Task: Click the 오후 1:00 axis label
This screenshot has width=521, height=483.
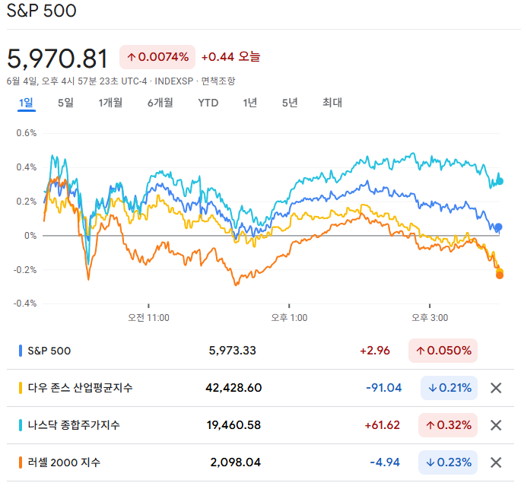Action: tap(289, 318)
